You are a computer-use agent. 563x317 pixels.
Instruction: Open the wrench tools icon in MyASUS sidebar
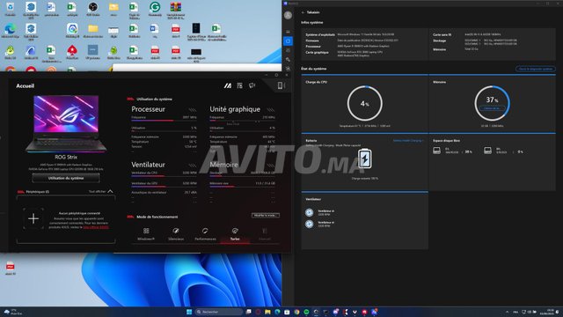[x=288, y=60]
